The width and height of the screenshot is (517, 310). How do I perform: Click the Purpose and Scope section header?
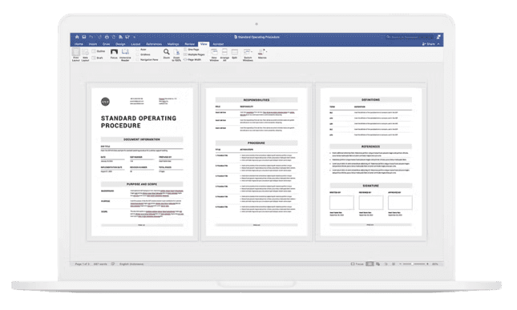(x=142, y=184)
